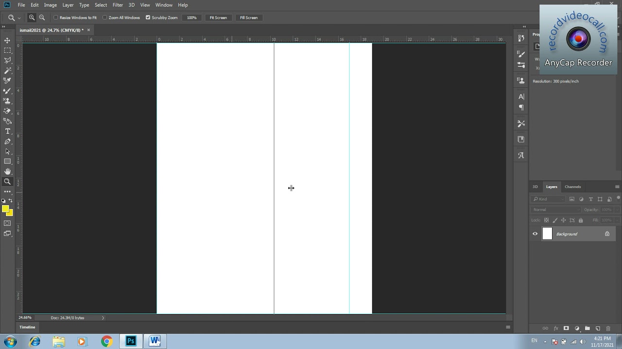Select the Zoom tool in the toolbox
The height and width of the screenshot is (349, 622).
tap(7, 182)
